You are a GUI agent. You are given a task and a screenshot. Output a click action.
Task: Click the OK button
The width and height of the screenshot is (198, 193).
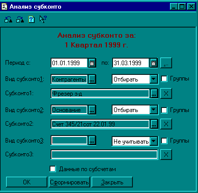pyautogui.click(x=26, y=182)
